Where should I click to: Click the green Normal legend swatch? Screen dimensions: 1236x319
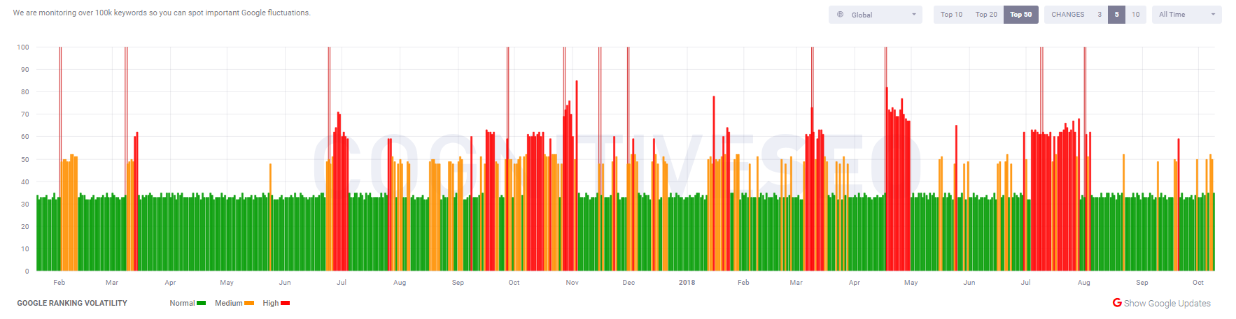[x=202, y=303]
